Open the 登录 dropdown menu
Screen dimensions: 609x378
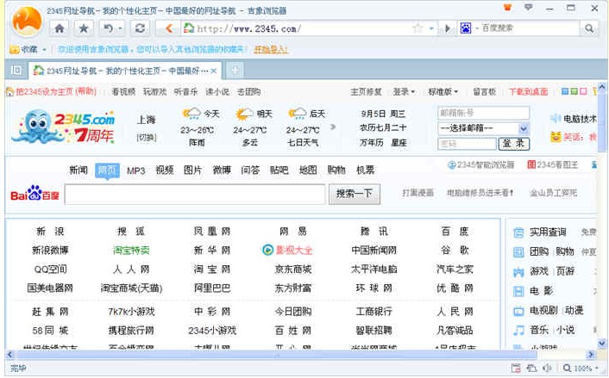tap(404, 92)
